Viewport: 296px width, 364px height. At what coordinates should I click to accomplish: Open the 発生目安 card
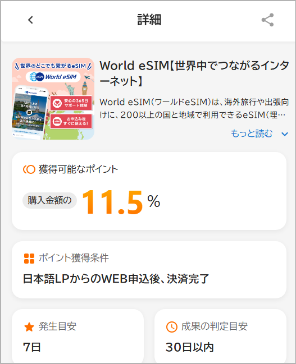(78, 336)
